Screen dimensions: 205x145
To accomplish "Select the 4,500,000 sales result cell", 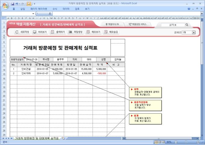I will [86, 73].
